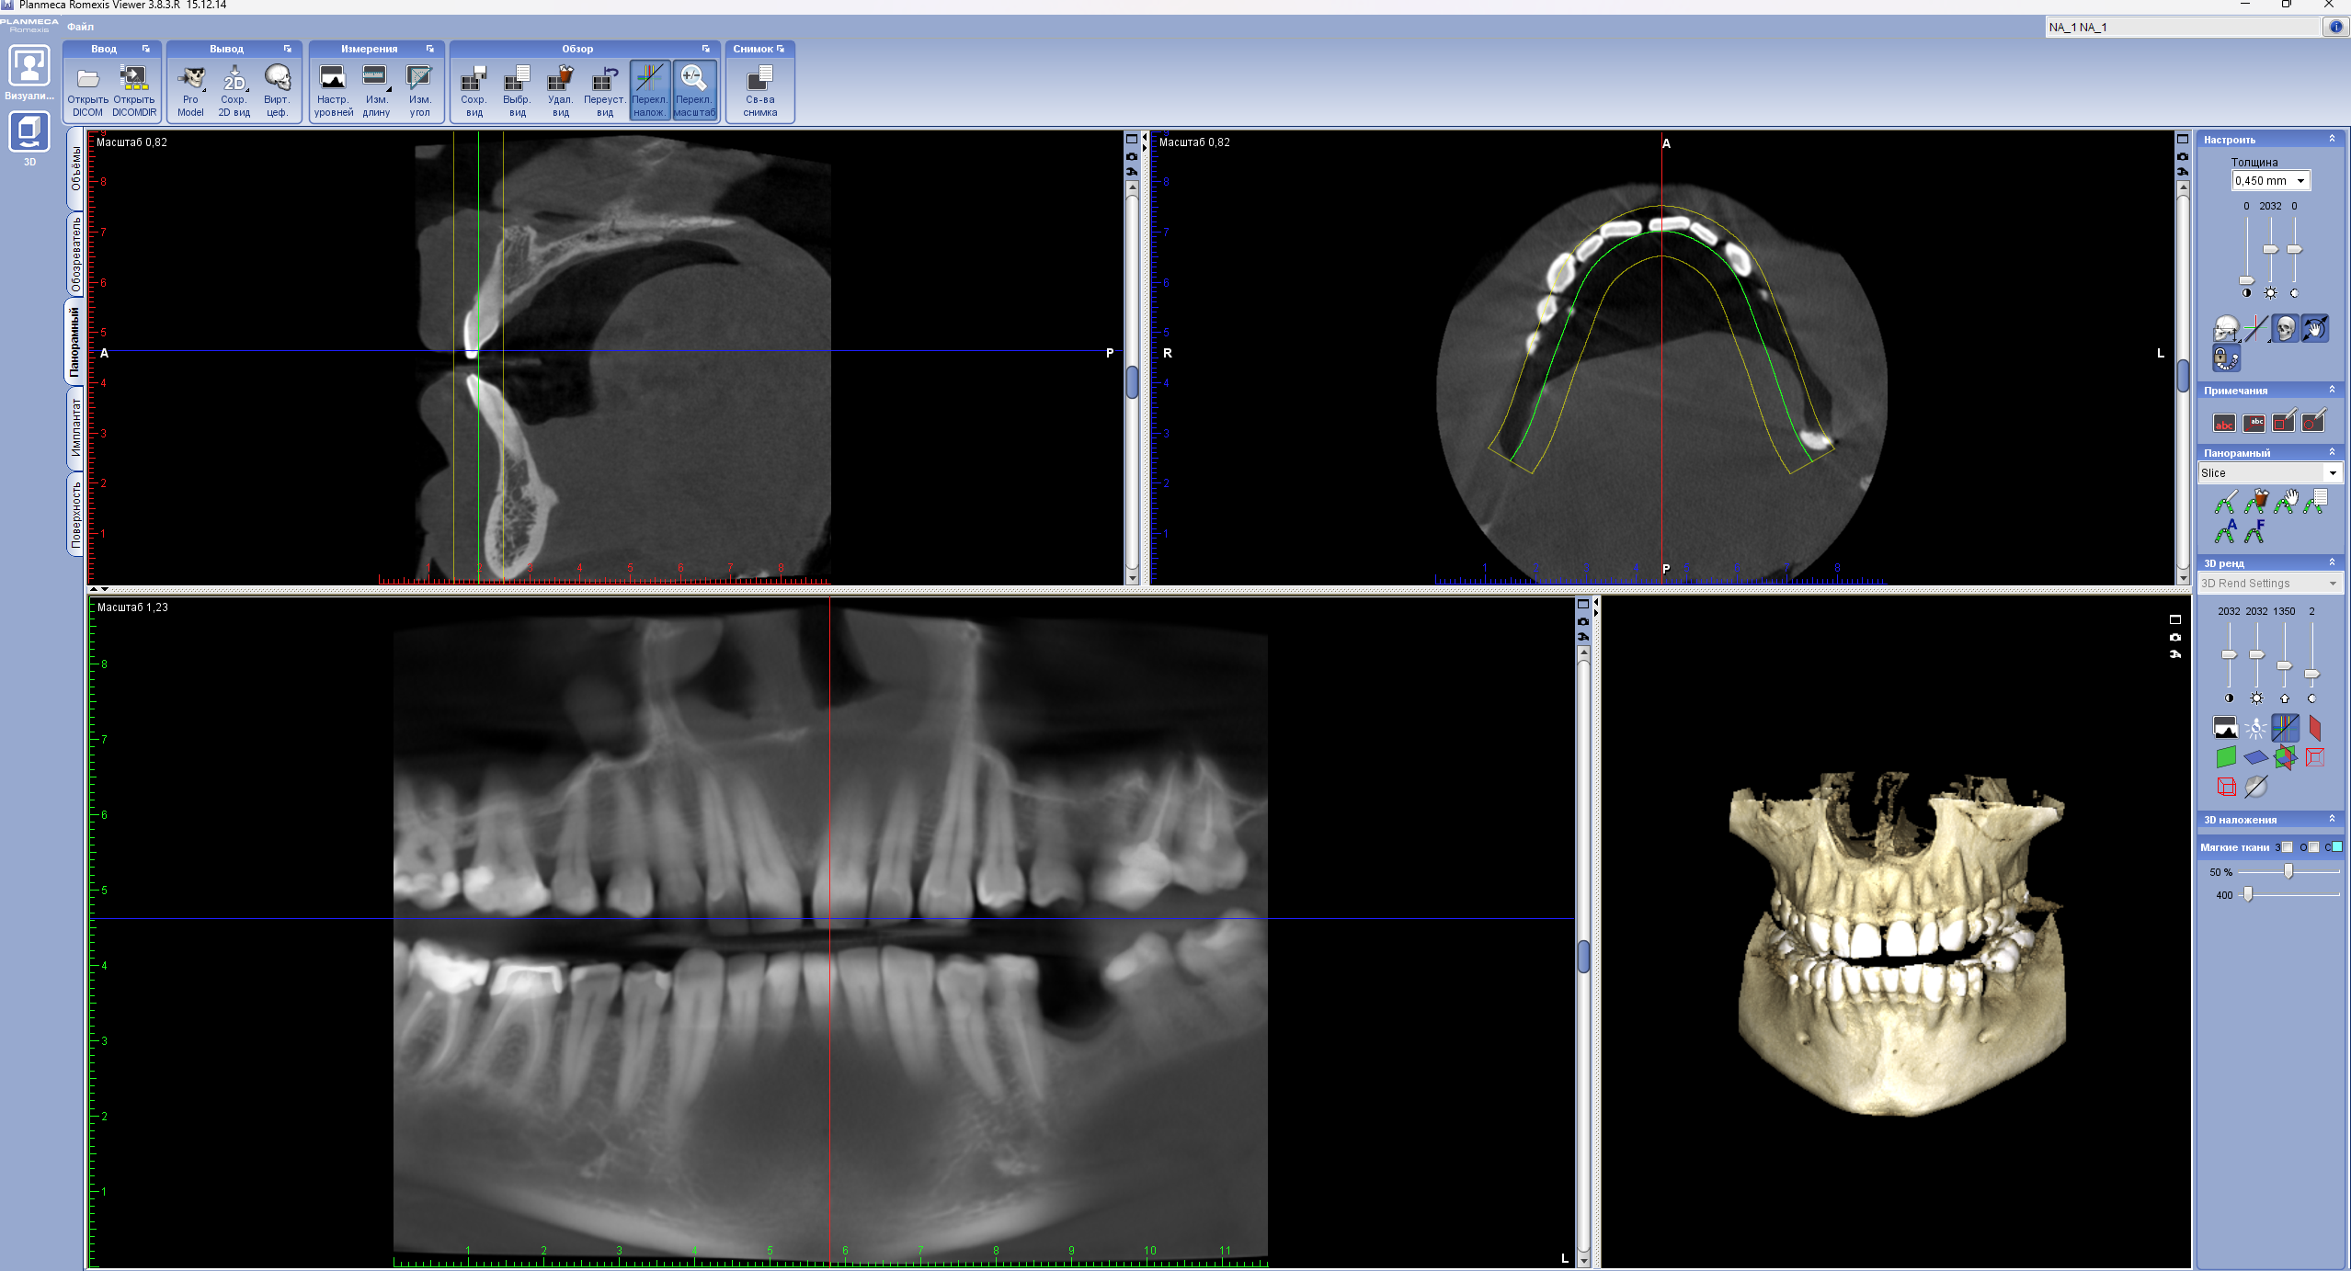Open the Толщина thickness dropdown
Viewport: 2351px width, 1271px height.
[2271, 180]
